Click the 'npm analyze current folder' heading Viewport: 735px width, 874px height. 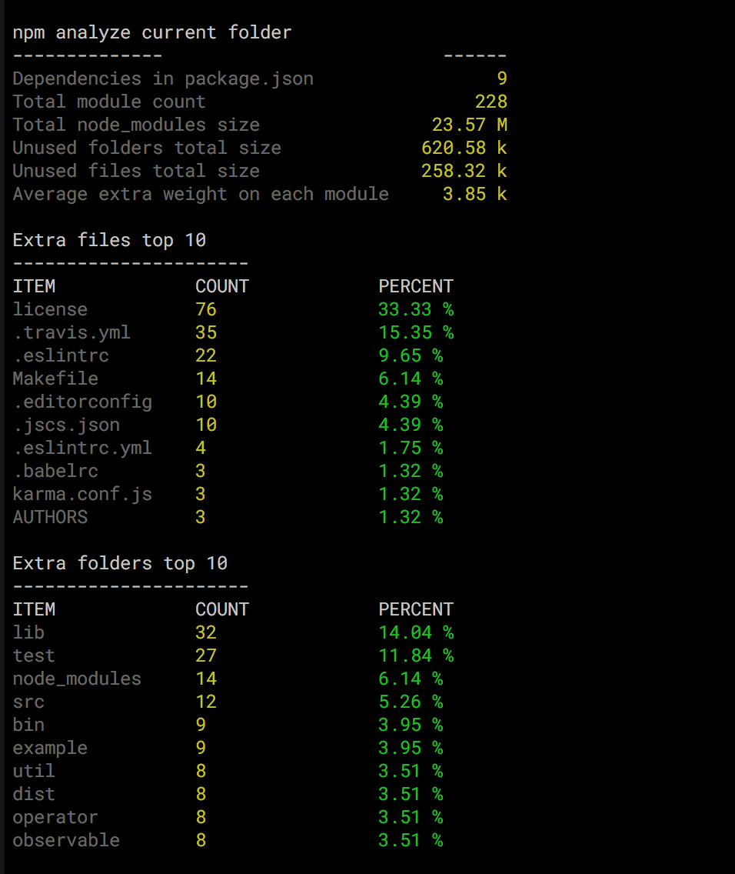pos(152,33)
